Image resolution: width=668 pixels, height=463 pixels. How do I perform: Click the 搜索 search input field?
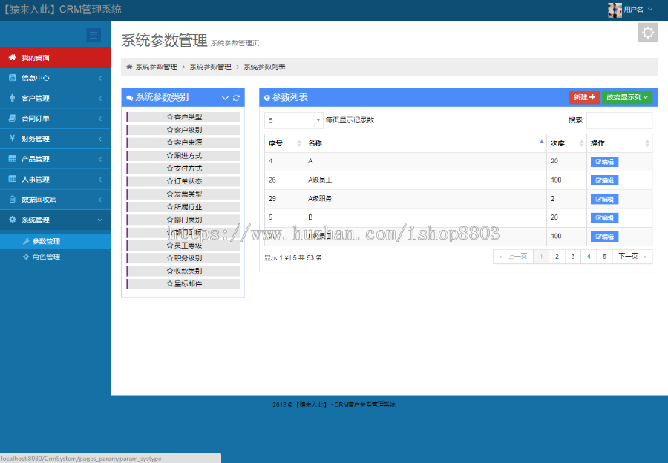point(619,120)
